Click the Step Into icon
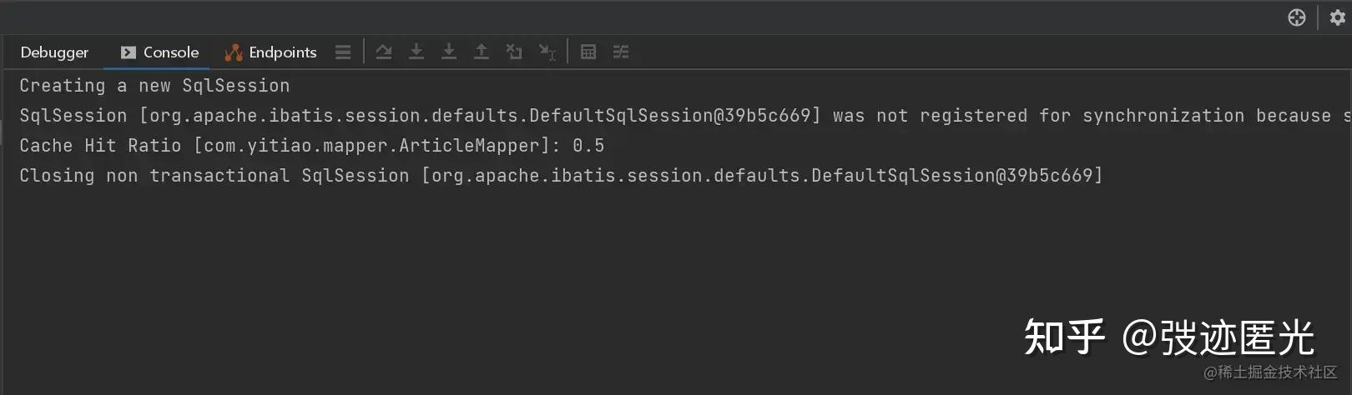The image size is (1352, 395). [416, 52]
